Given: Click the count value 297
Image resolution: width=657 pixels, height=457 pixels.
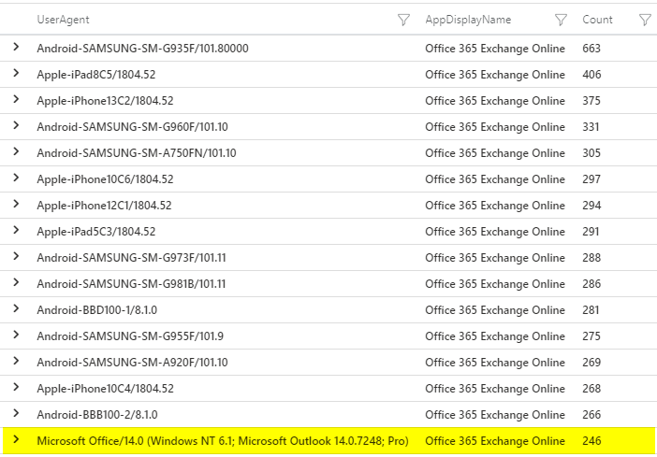Looking at the screenshot, I should pyautogui.click(x=591, y=179).
